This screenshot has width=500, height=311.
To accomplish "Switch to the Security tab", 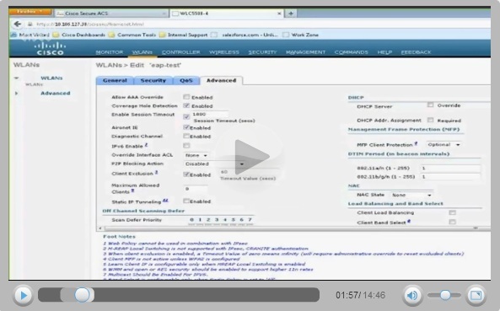I will (x=153, y=80).
